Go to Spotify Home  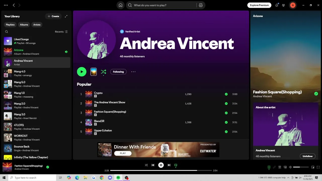[x=120, y=5]
